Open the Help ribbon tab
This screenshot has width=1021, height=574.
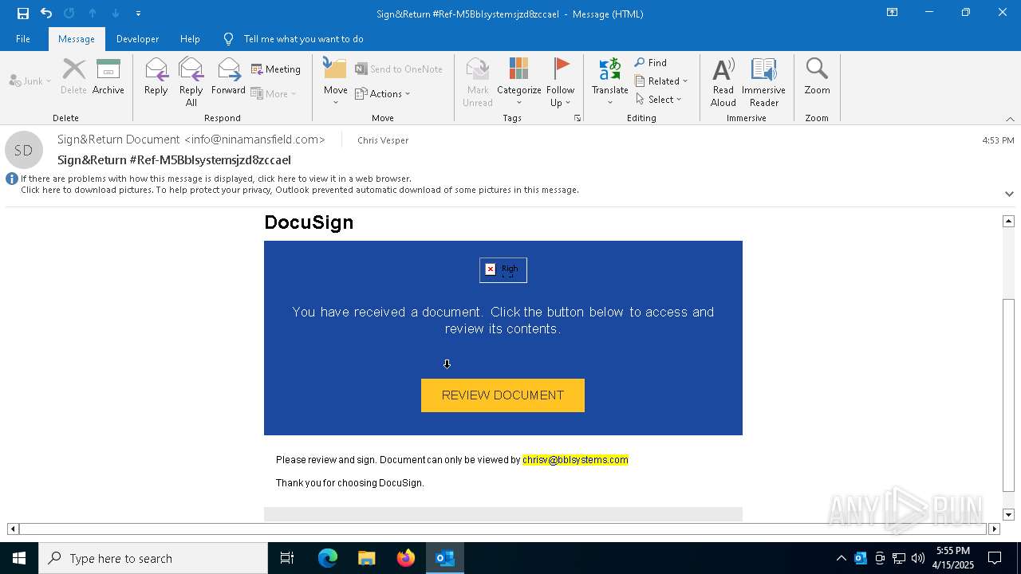click(x=190, y=39)
